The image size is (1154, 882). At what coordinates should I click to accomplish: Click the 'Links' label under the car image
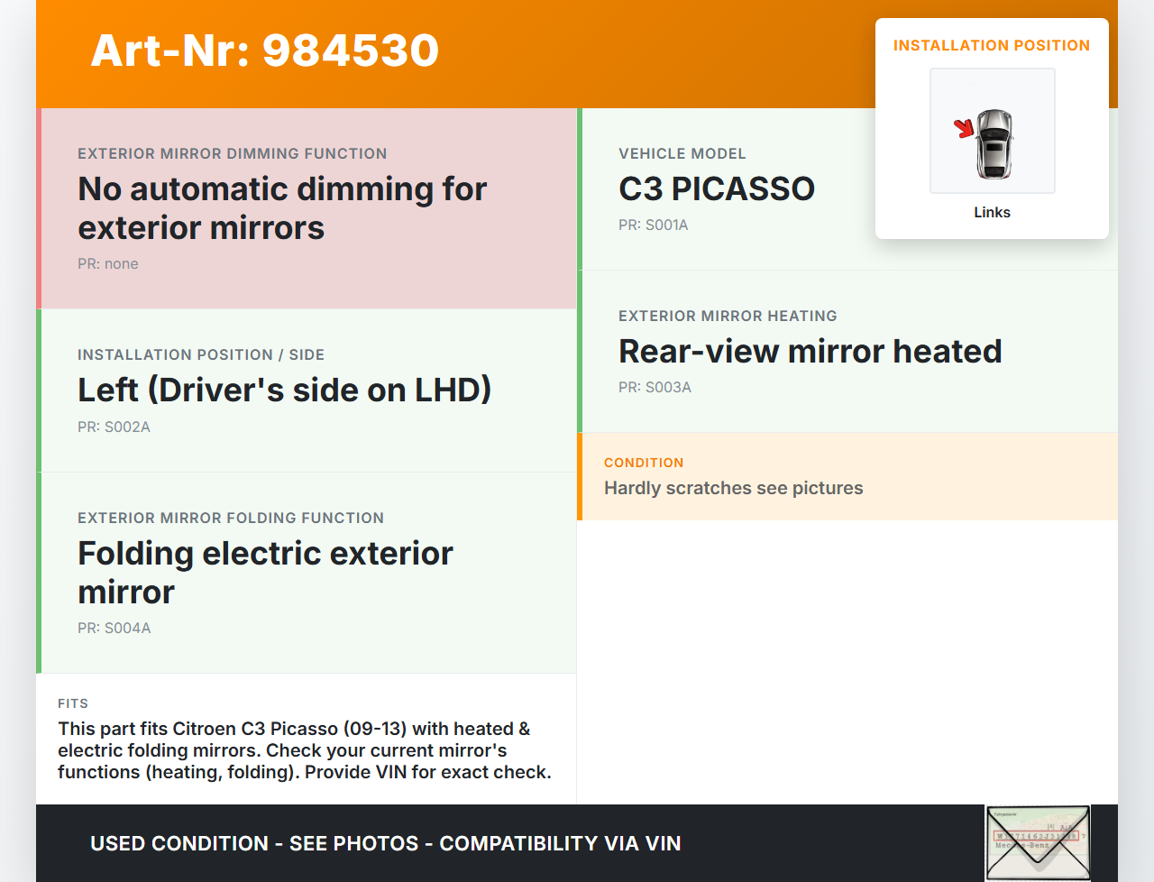click(992, 213)
